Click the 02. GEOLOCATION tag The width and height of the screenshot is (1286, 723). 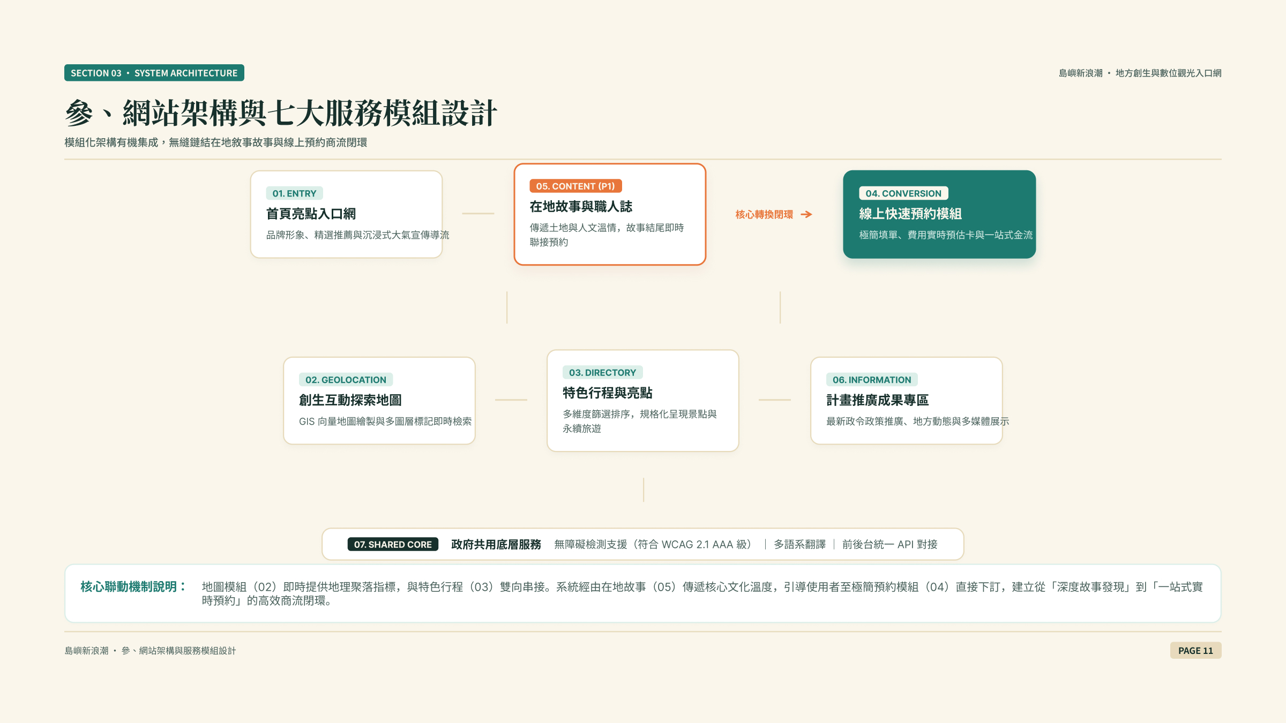pos(346,380)
